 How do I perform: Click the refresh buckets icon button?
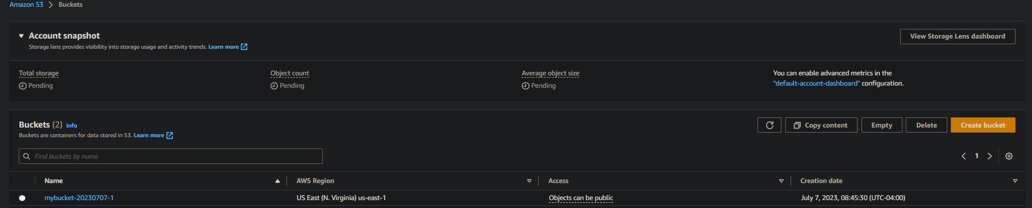click(769, 125)
